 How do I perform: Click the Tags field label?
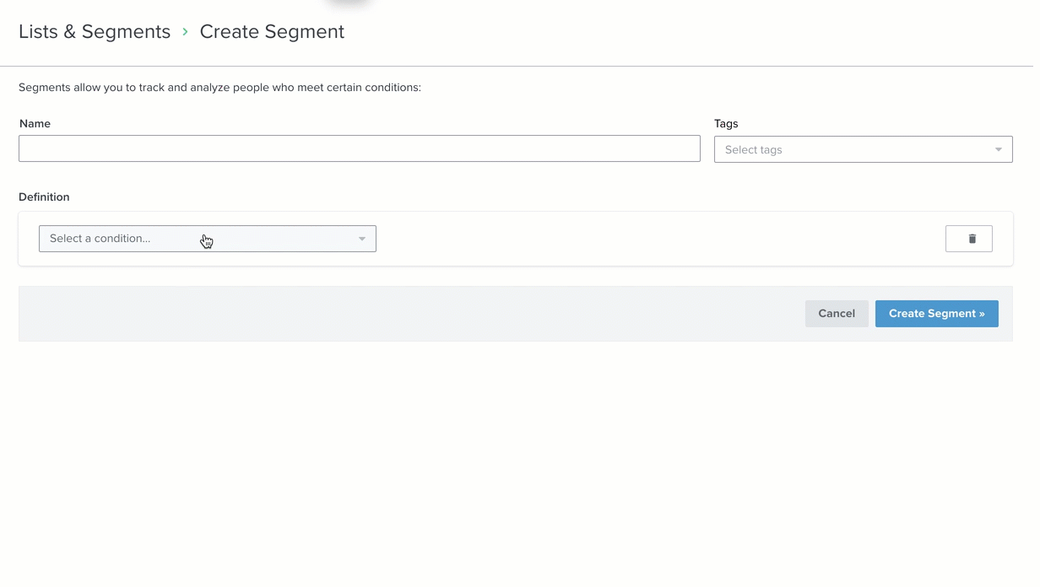tap(726, 124)
